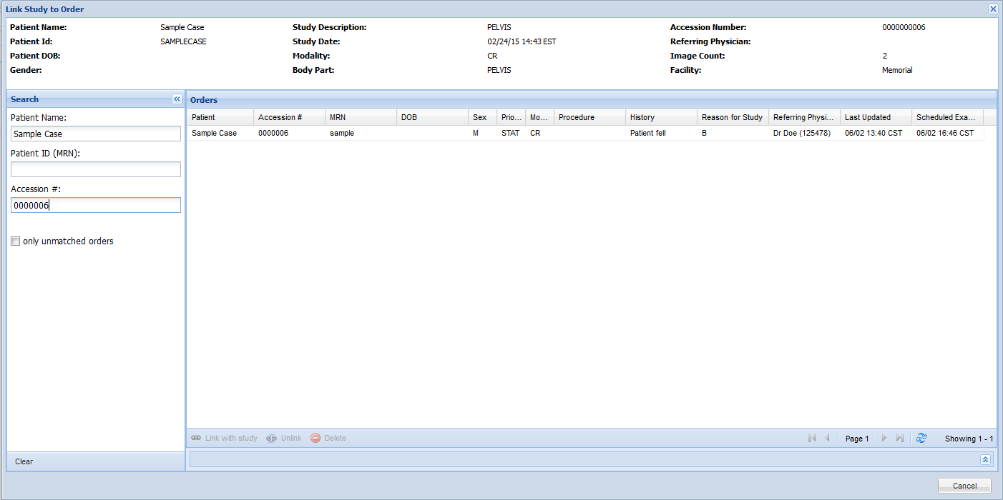The image size is (1003, 500).
Task: Go to previous page of orders
Action: [828, 438]
